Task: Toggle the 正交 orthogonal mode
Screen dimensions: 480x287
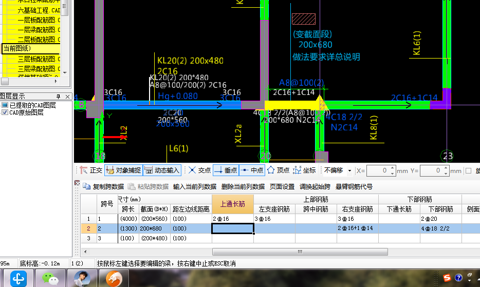Action: click(x=91, y=170)
